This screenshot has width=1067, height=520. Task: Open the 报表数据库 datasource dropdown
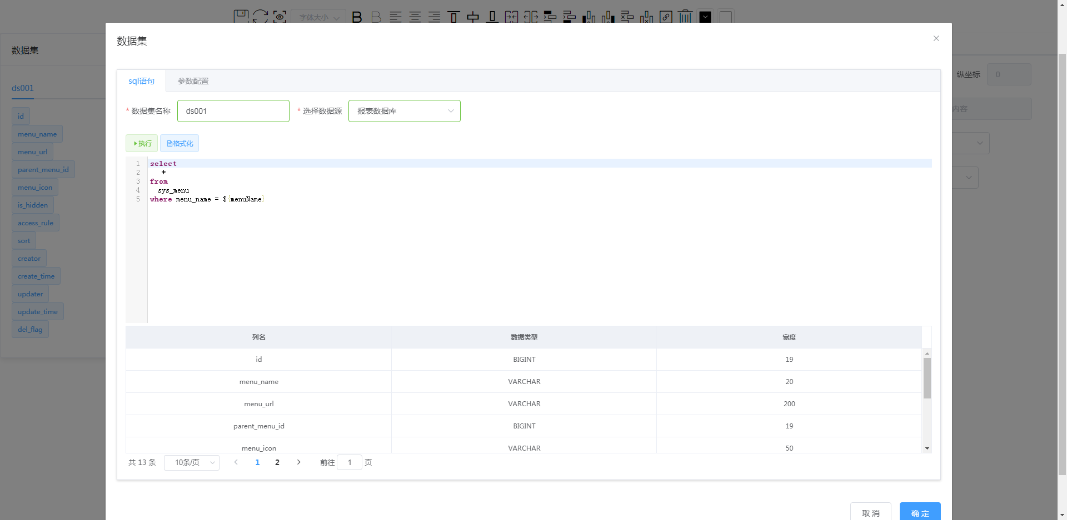[x=405, y=111]
